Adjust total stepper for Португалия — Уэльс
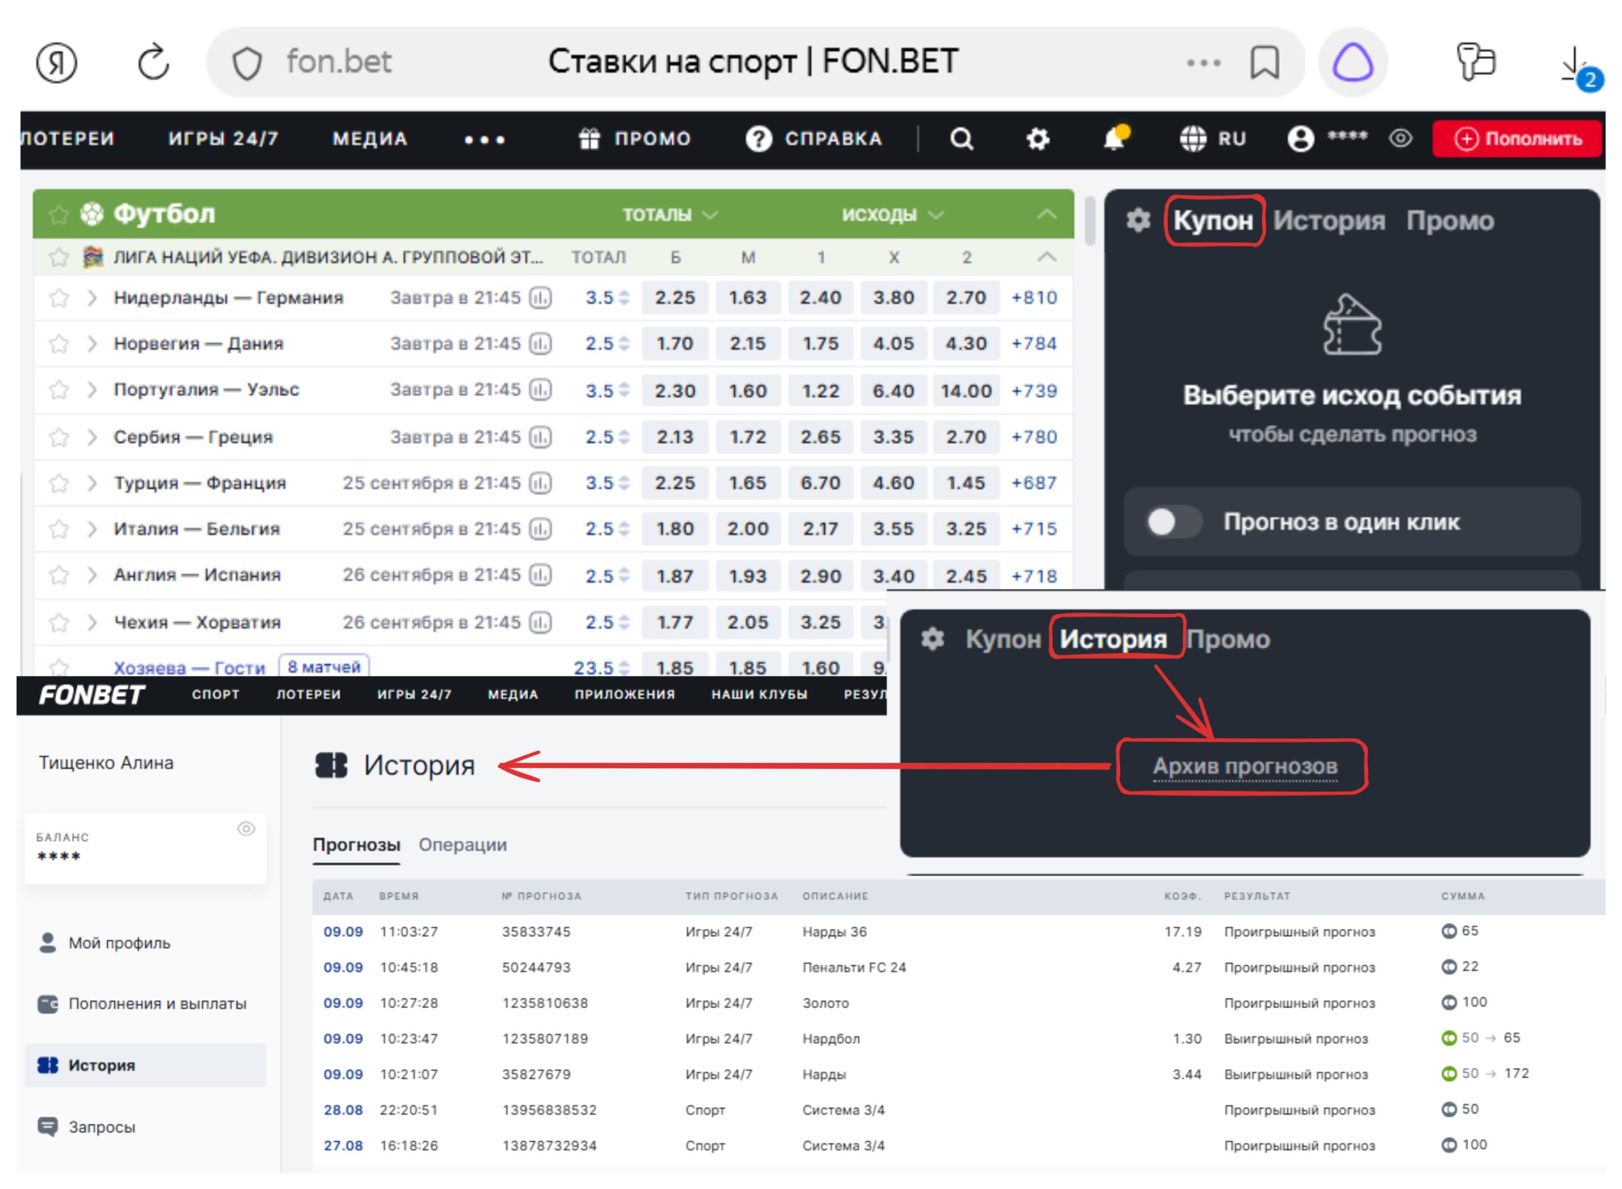Viewport: 1622px width, 1189px height. tap(623, 390)
